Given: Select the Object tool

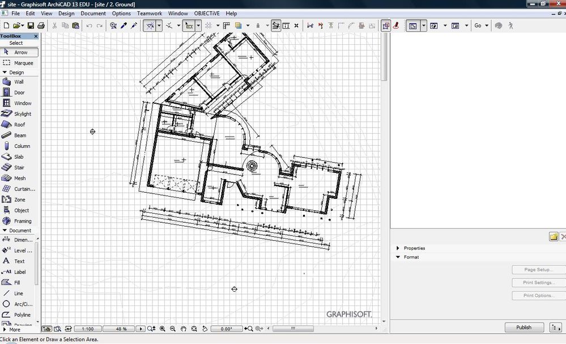Looking at the screenshot, I should (19, 210).
